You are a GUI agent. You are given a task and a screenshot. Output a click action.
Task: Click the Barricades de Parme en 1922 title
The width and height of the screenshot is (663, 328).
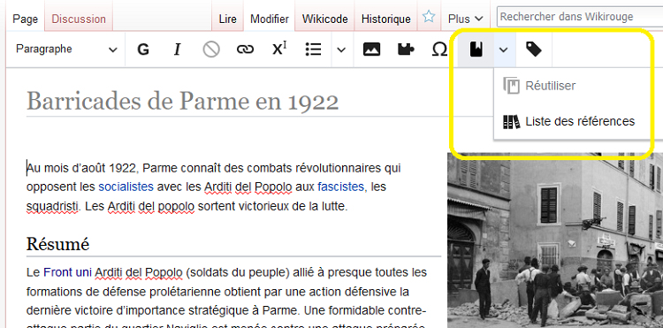(x=183, y=102)
